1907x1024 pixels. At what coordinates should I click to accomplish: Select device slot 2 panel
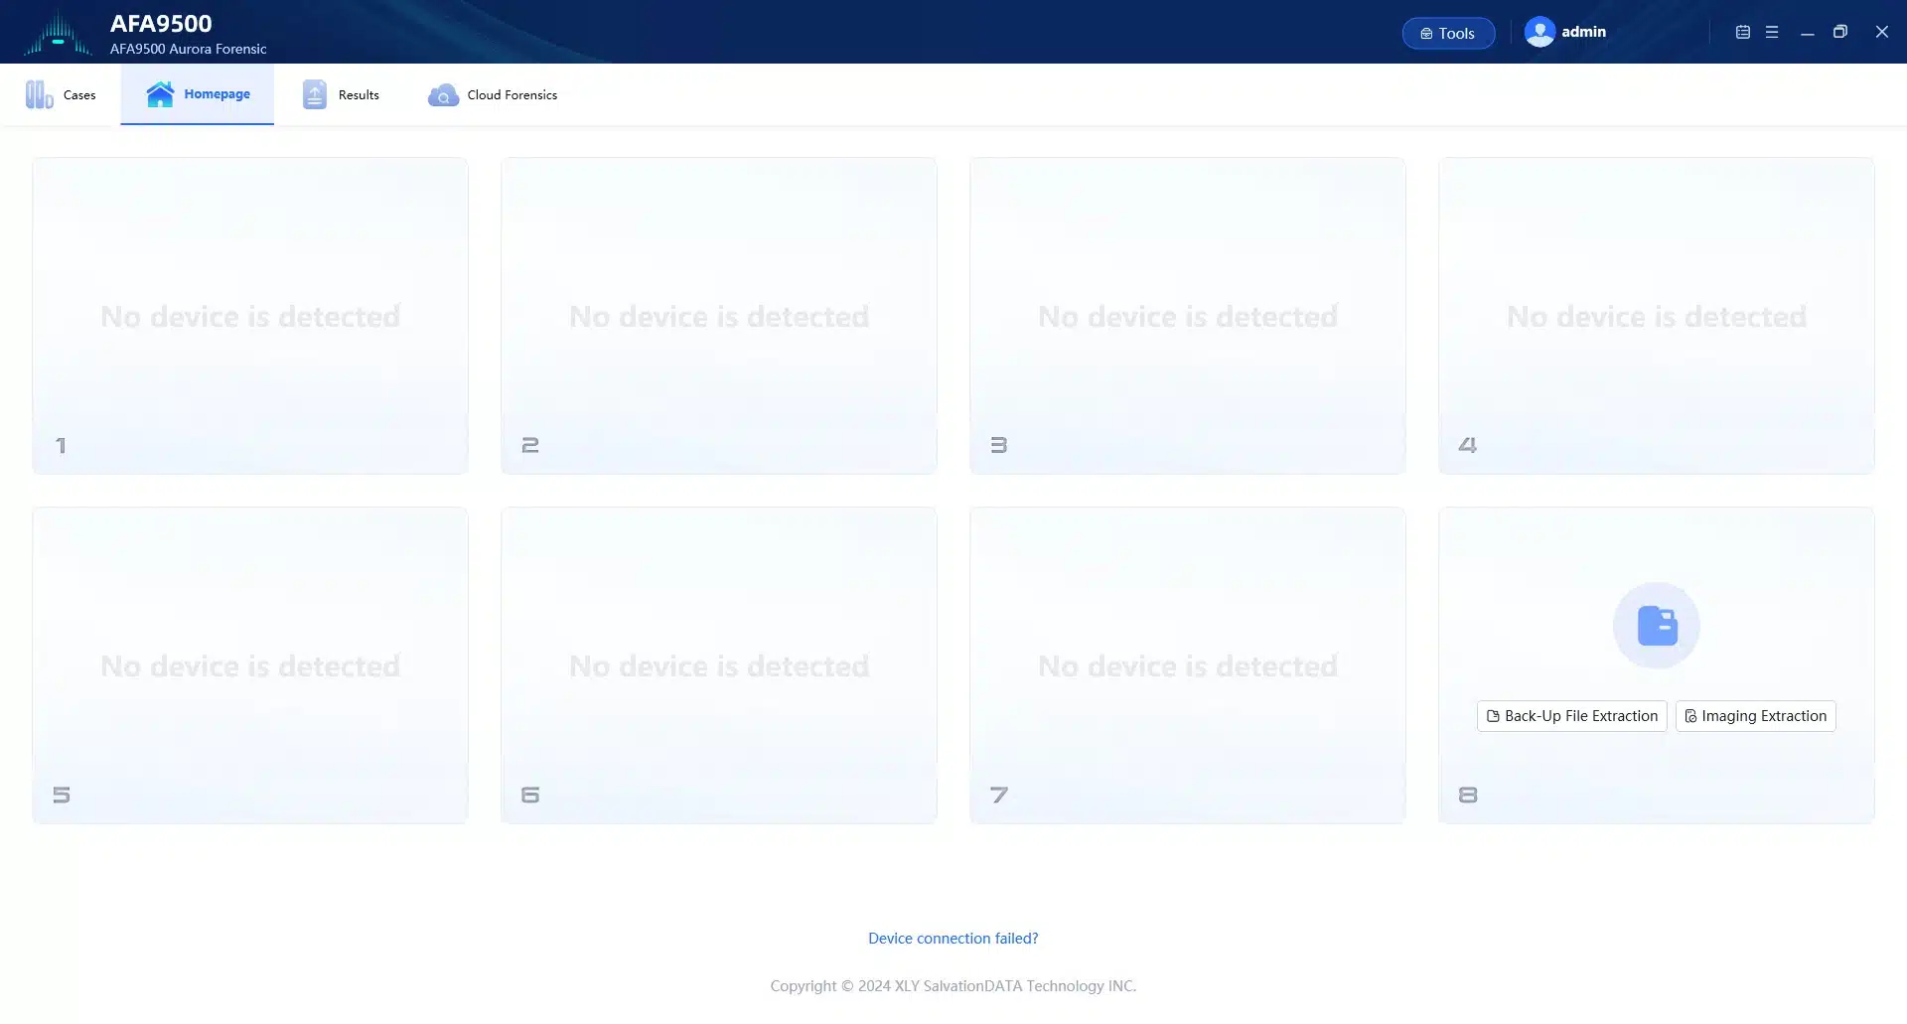coord(719,316)
